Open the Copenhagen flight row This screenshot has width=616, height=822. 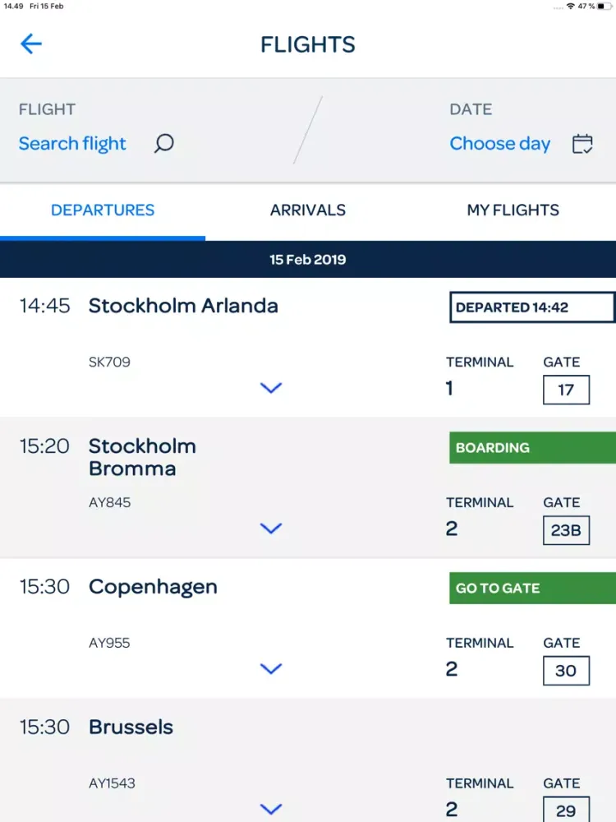tap(153, 587)
